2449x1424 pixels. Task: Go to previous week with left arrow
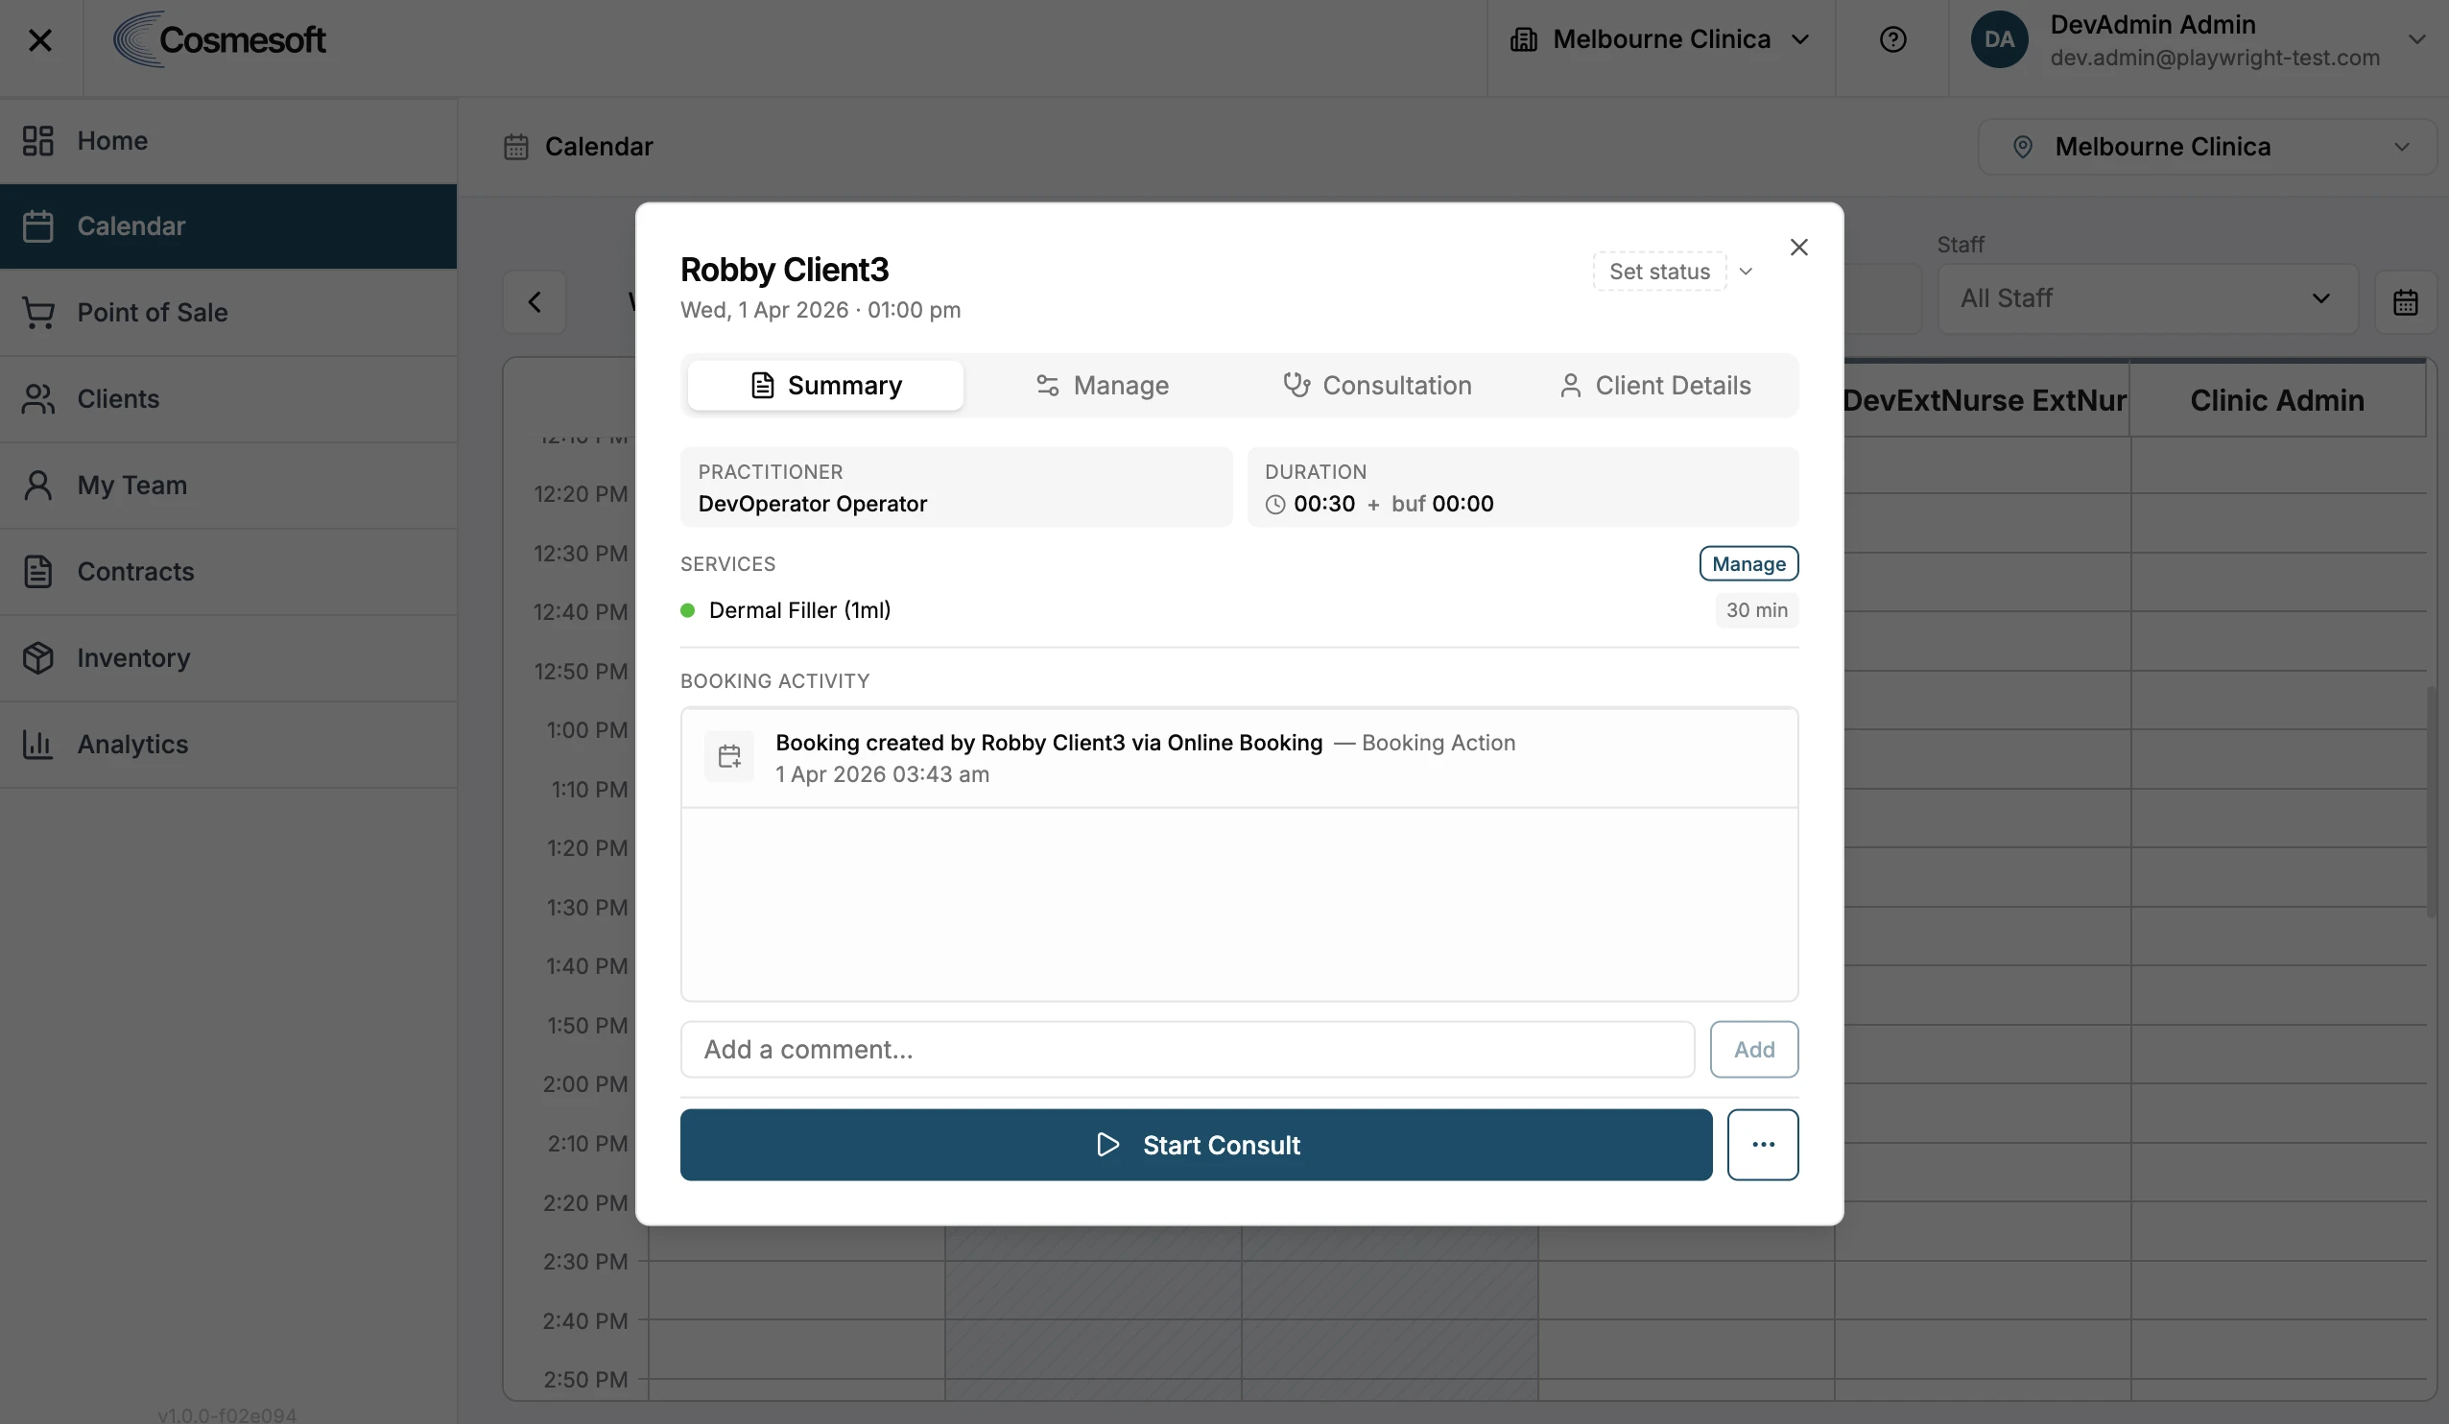point(535,302)
